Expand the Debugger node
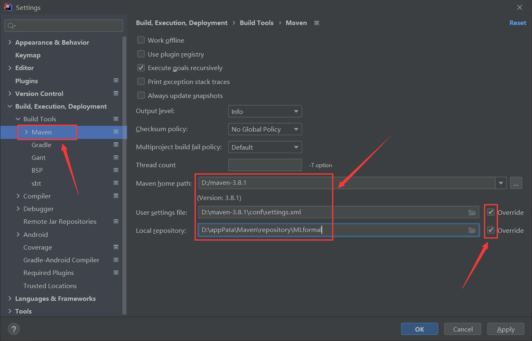Screen dimensions: 532x341 point(18,209)
